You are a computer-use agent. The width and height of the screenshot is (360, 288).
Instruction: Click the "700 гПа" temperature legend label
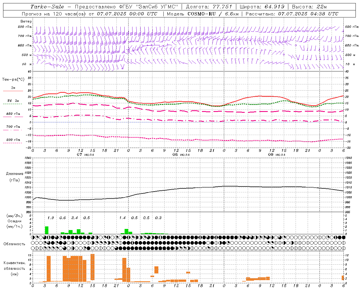click(x=13, y=127)
